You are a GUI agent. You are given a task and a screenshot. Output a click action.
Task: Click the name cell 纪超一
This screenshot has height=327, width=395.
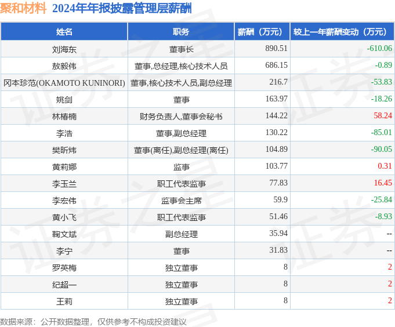64,285
